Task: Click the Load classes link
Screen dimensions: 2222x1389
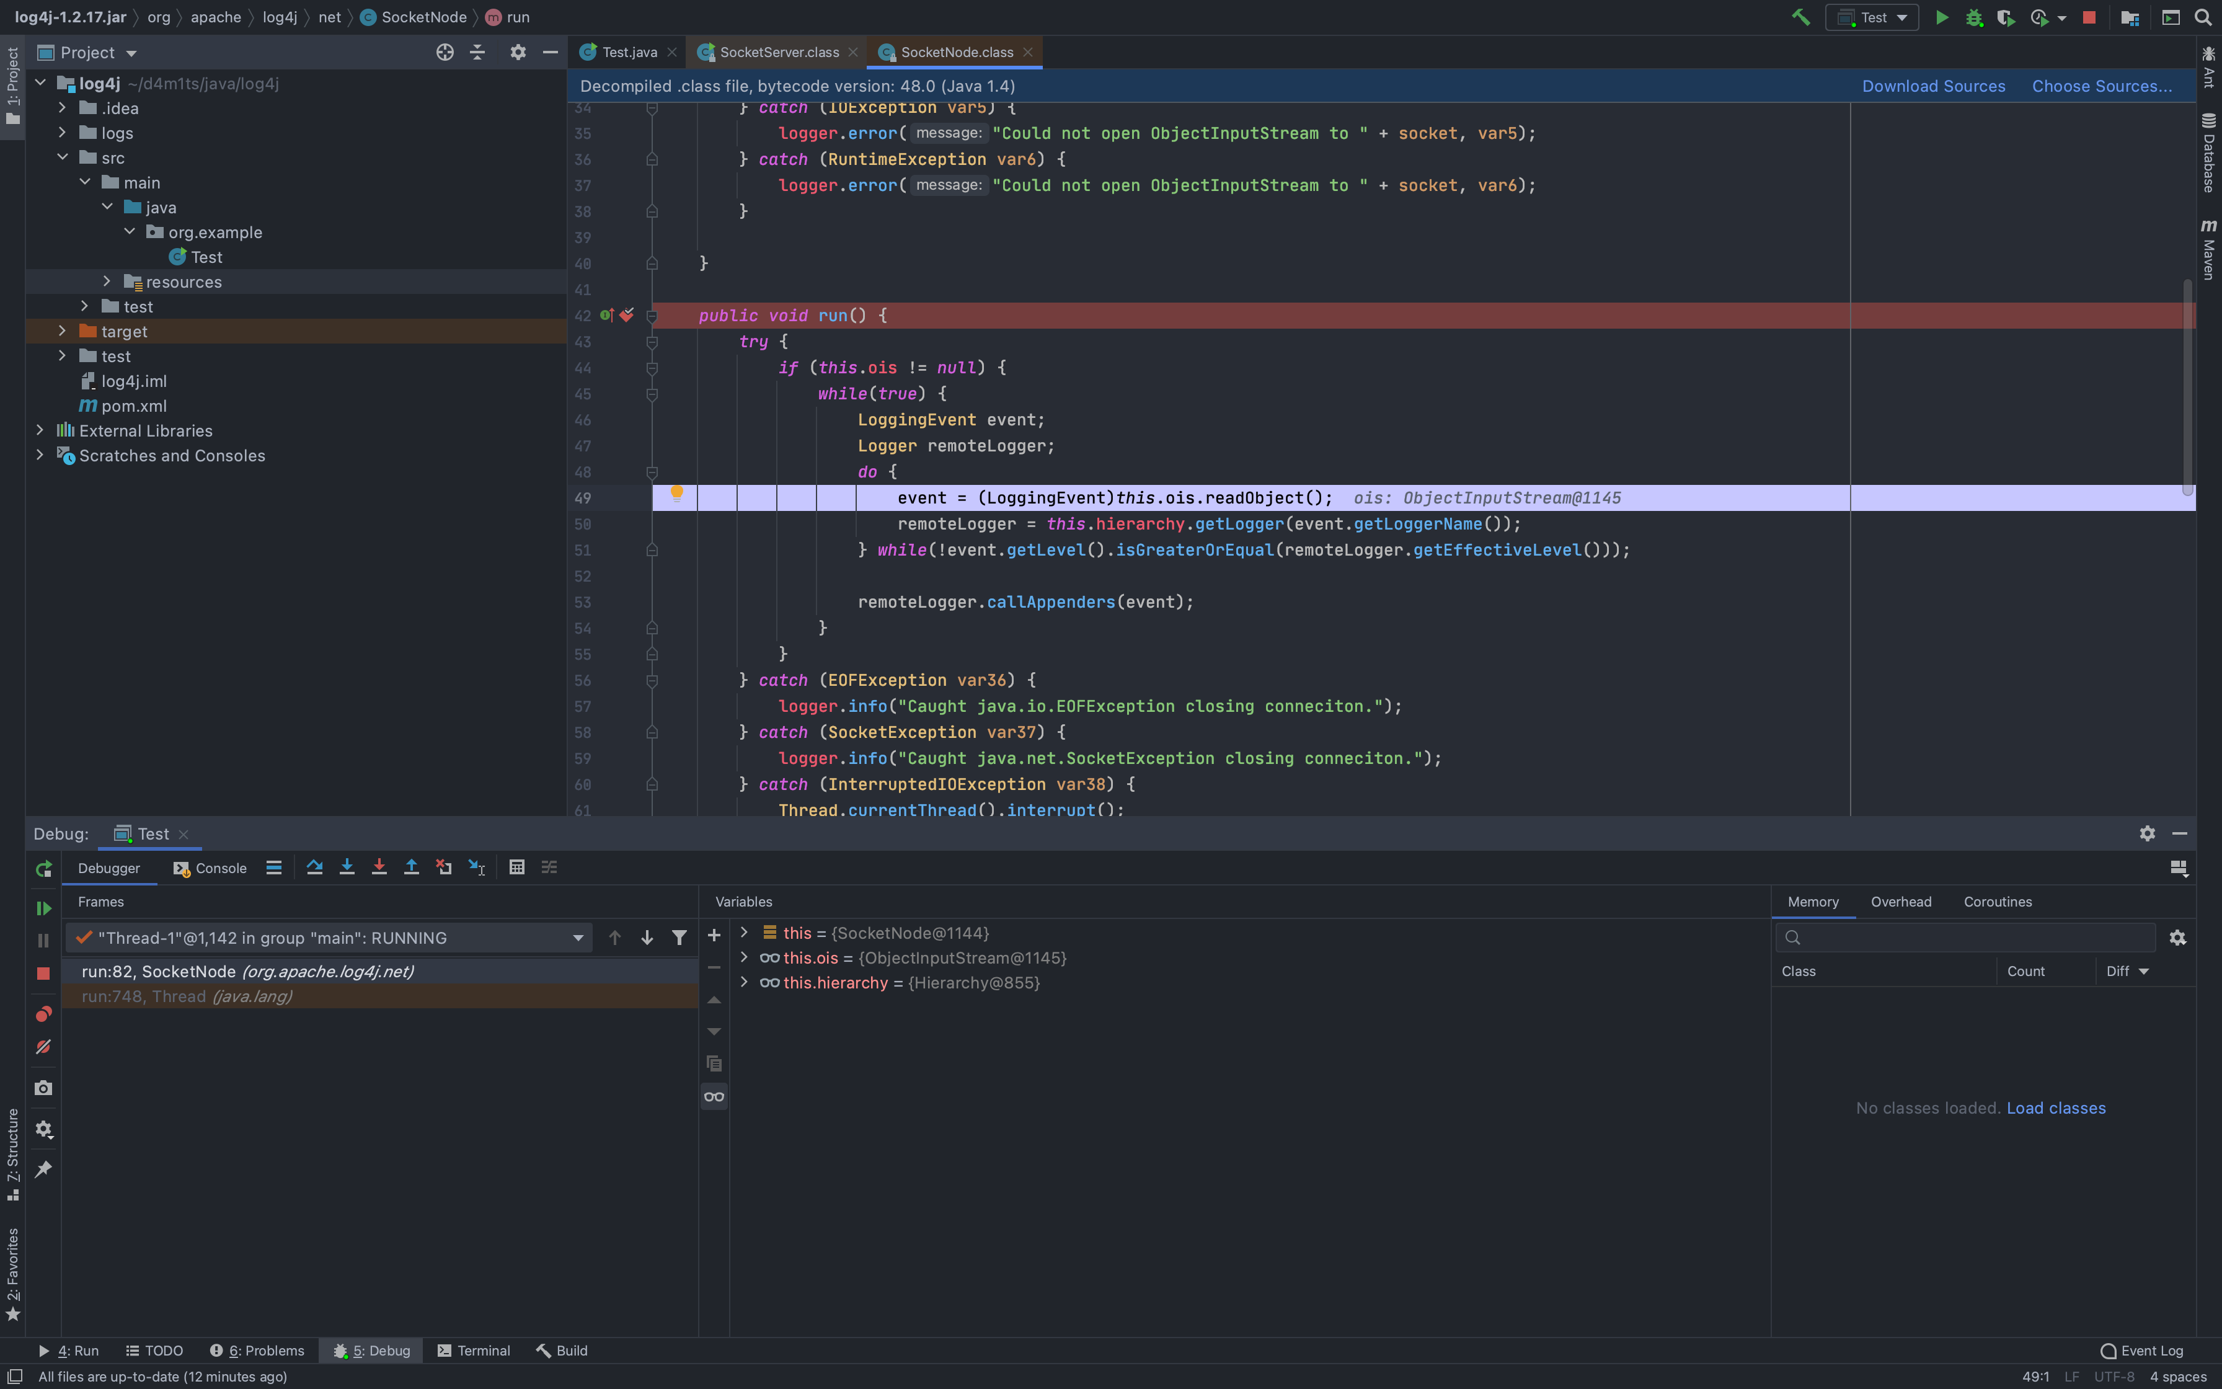Action: (x=2055, y=1108)
